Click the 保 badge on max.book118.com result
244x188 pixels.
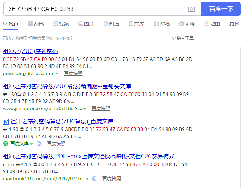click(94, 179)
